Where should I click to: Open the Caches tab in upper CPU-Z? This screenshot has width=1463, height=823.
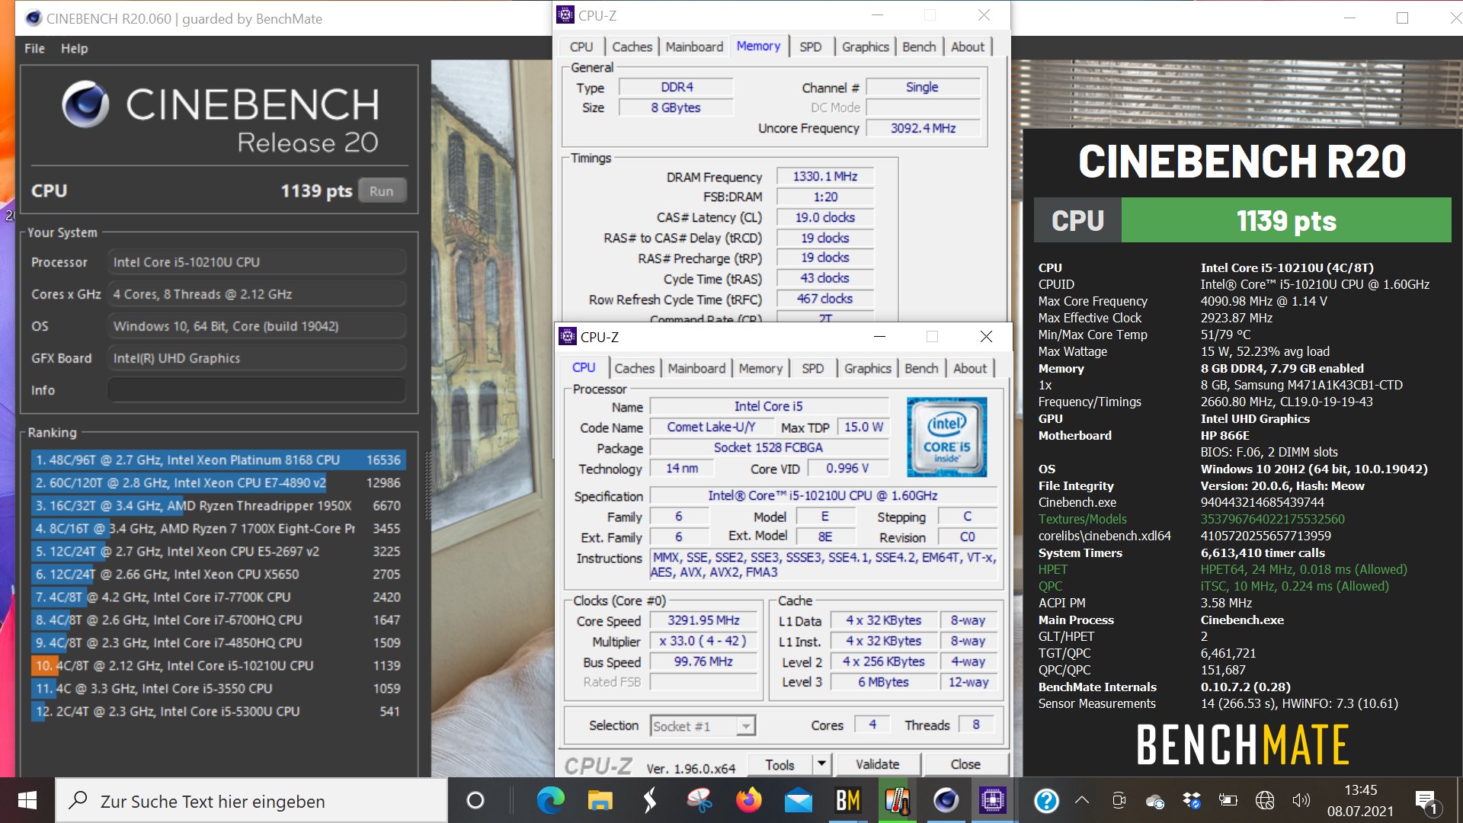pos(632,47)
